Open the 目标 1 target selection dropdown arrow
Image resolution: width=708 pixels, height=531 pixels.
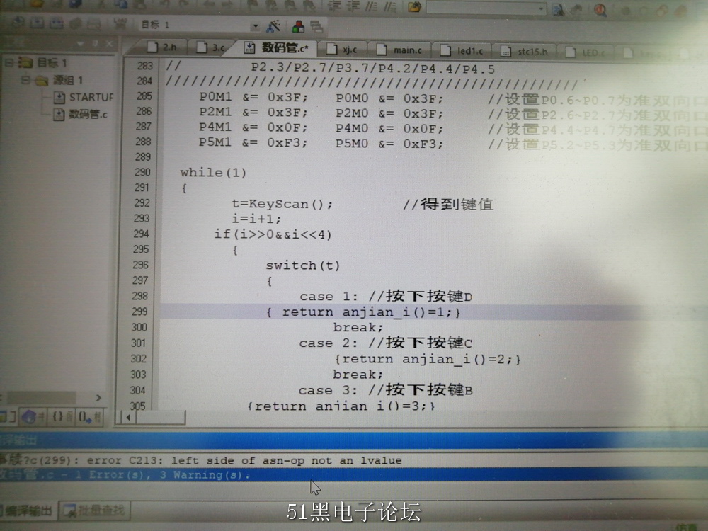tap(255, 26)
